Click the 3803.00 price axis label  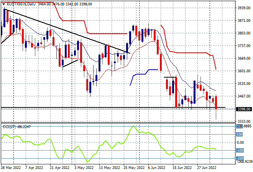244,33
